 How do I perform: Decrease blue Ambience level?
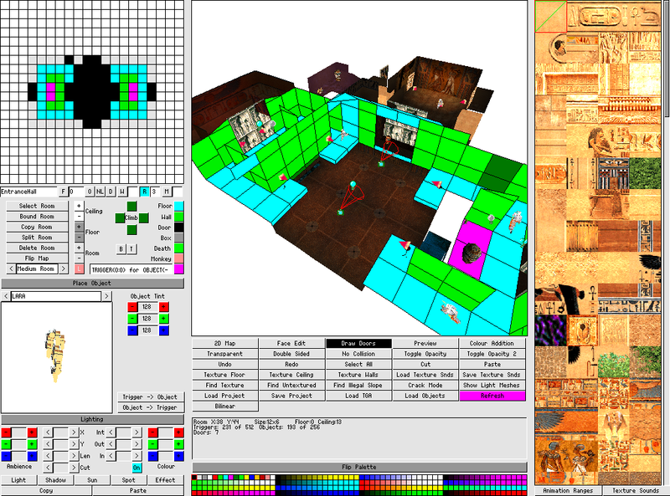6,456
